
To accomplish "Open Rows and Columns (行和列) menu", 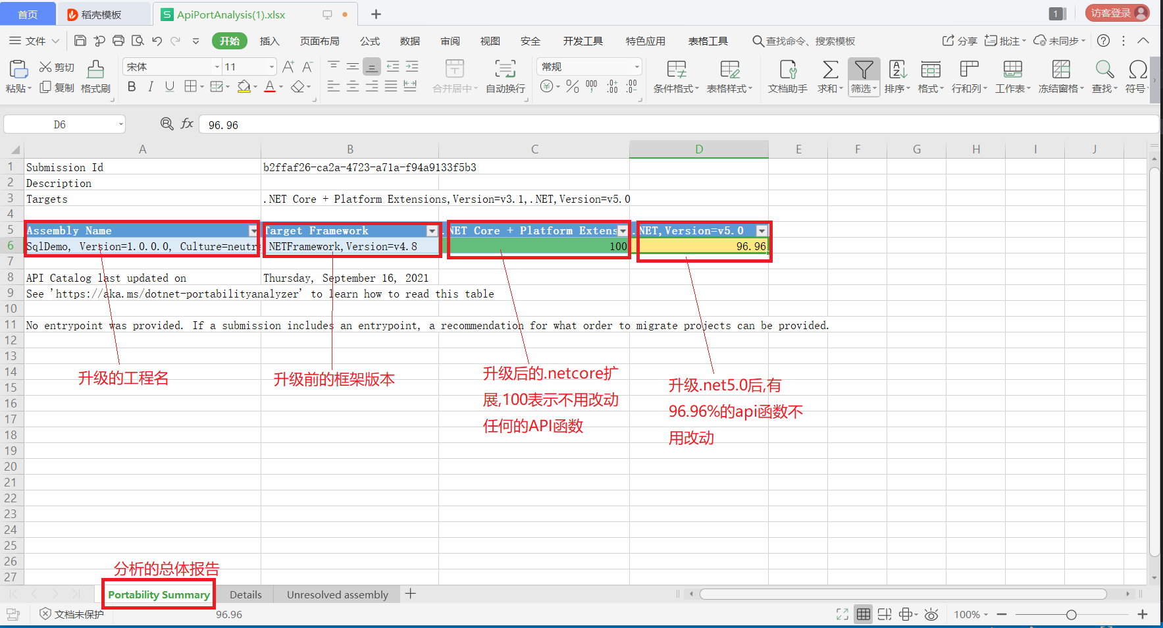I will pos(969,76).
